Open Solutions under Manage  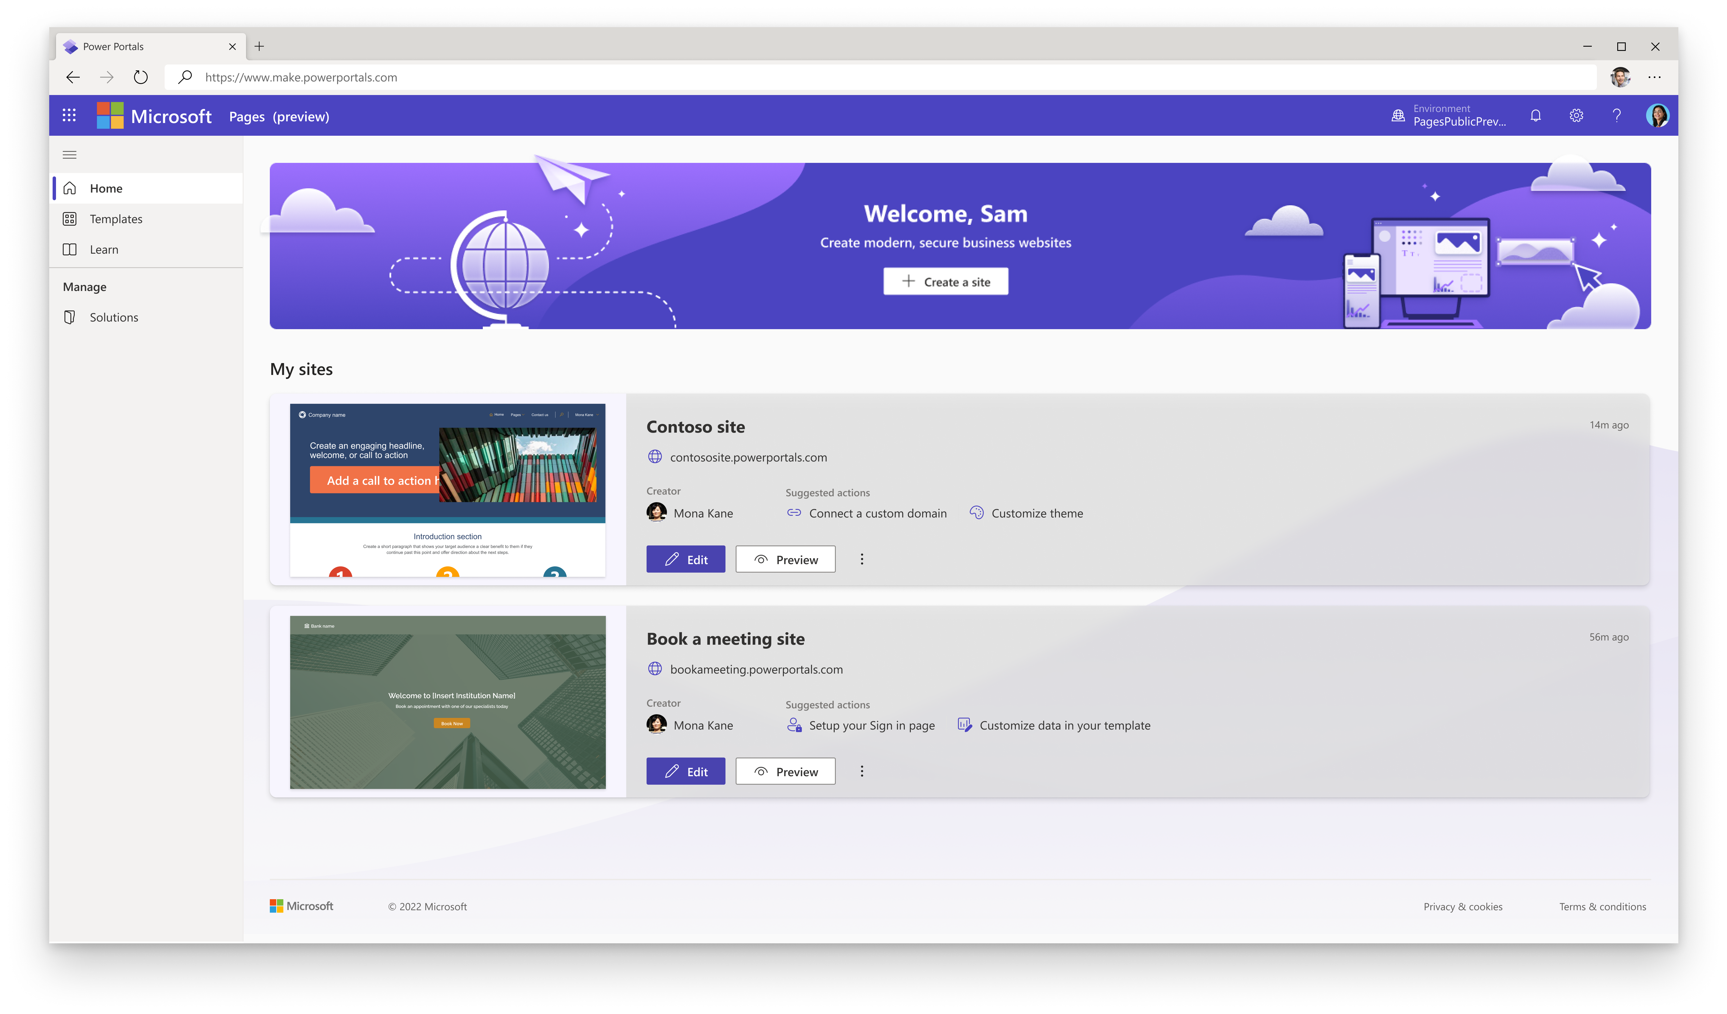(114, 317)
